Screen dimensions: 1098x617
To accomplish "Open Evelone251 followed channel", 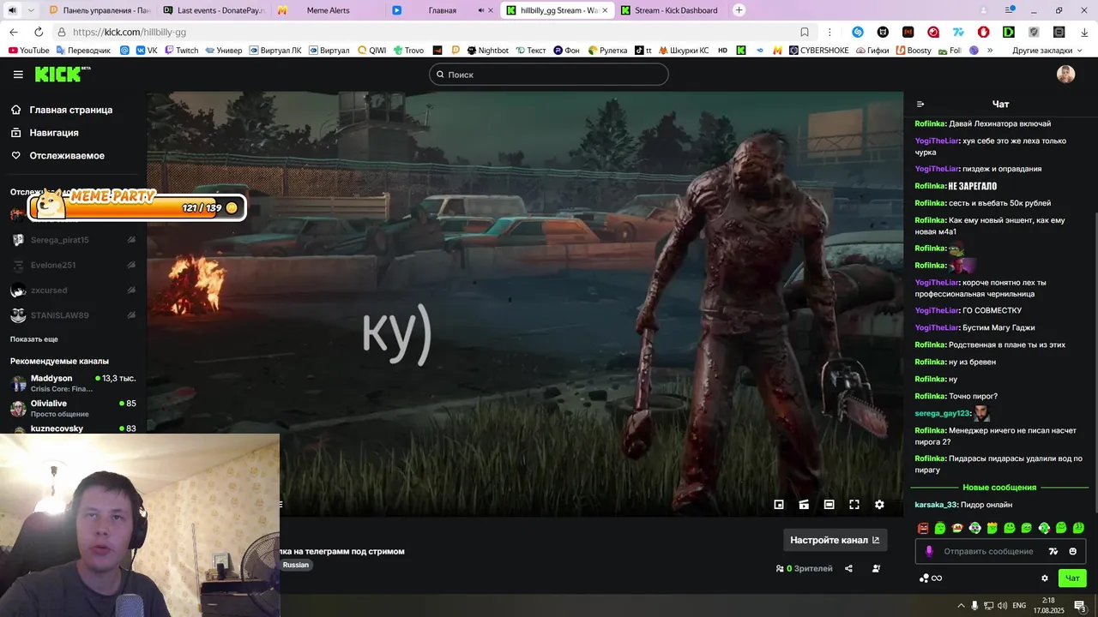I will (73, 265).
